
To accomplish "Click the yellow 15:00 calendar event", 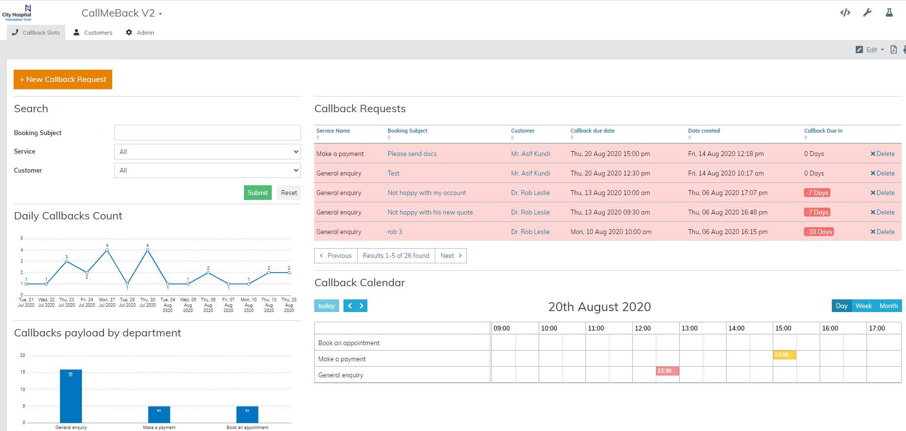I will point(784,355).
